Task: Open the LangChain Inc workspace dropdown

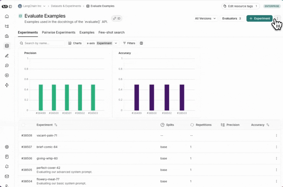Action: 32,6
